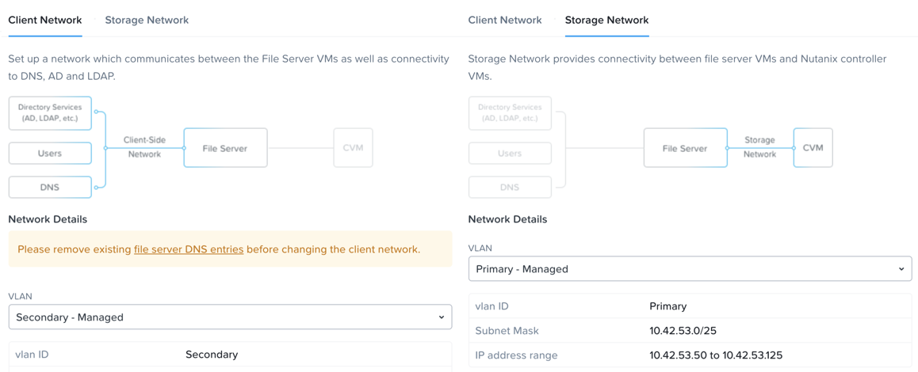Click the Secondary - Managed dropdown chevron

pos(441,317)
